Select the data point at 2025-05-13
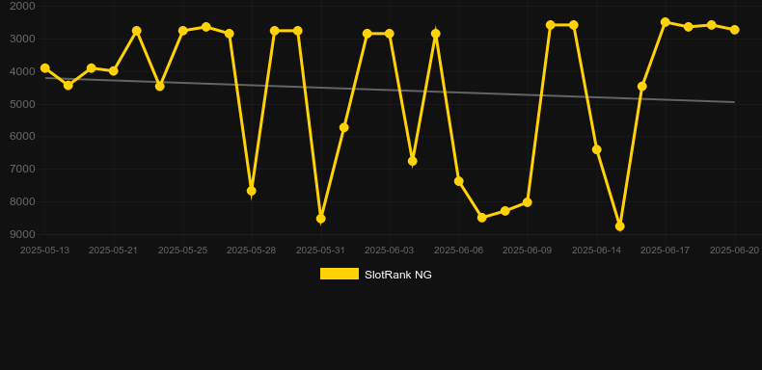This screenshot has height=370, width=762. (x=45, y=68)
